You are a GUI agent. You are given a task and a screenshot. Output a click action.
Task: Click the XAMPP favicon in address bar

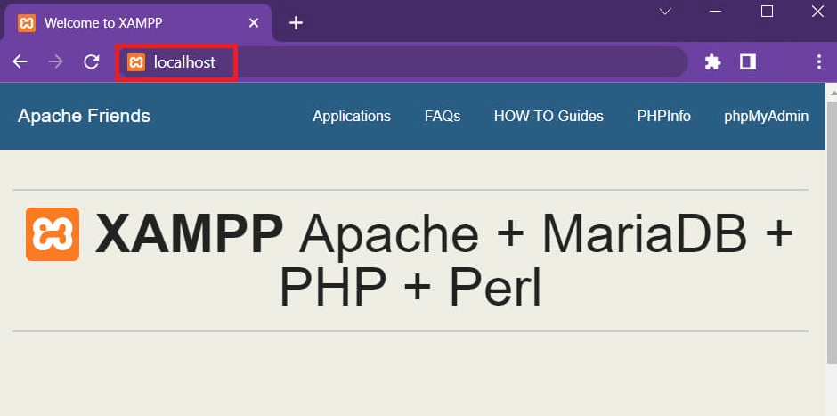(x=136, y=62)
